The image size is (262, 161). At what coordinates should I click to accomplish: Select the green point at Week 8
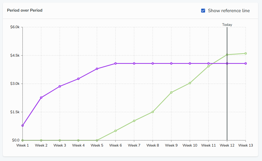(153, 112)
